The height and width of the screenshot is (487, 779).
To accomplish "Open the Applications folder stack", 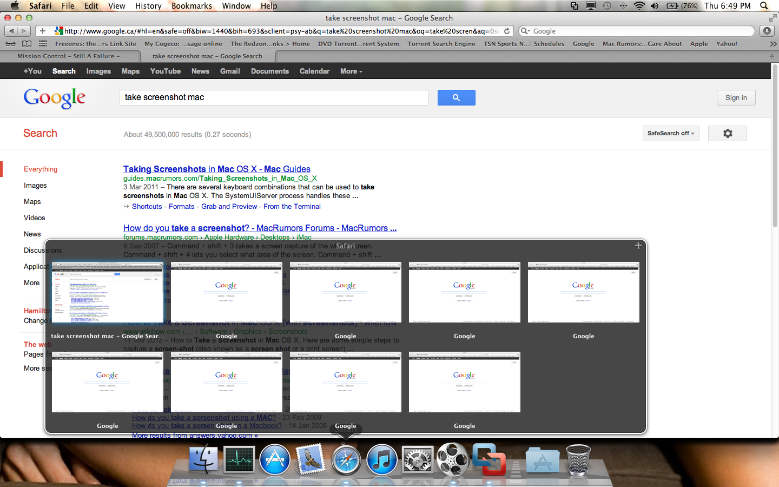I will pyautogui.click(x=543, y=460).
